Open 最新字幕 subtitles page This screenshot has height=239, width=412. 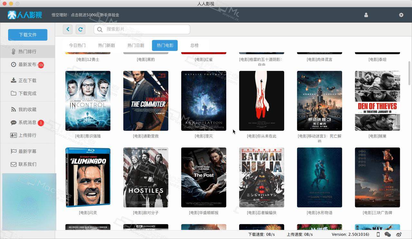pos(27,151)
